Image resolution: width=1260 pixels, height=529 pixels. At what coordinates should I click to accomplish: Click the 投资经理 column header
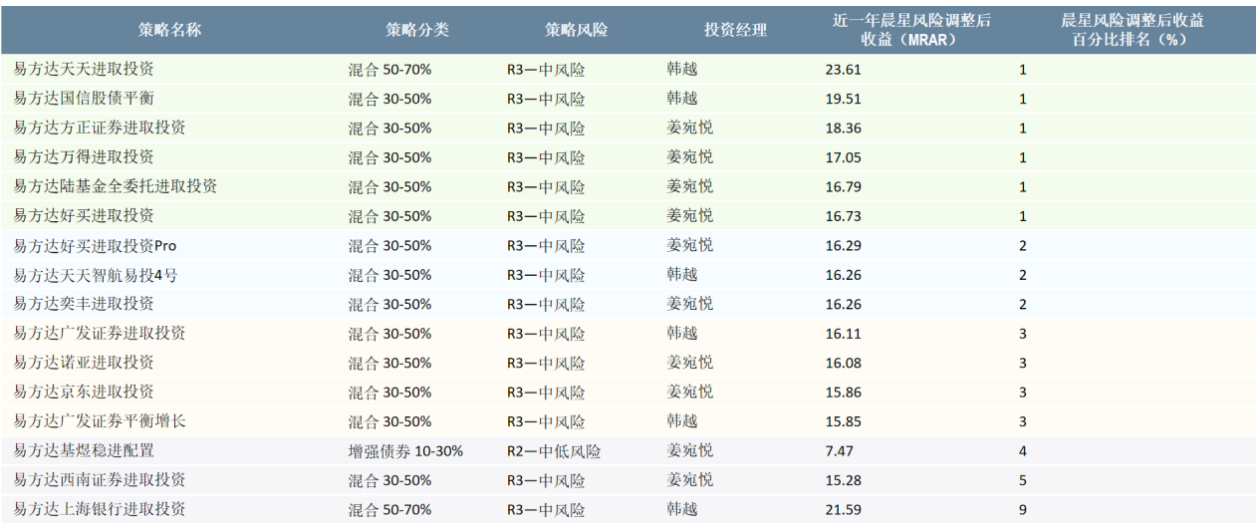[x=735, y=30]
